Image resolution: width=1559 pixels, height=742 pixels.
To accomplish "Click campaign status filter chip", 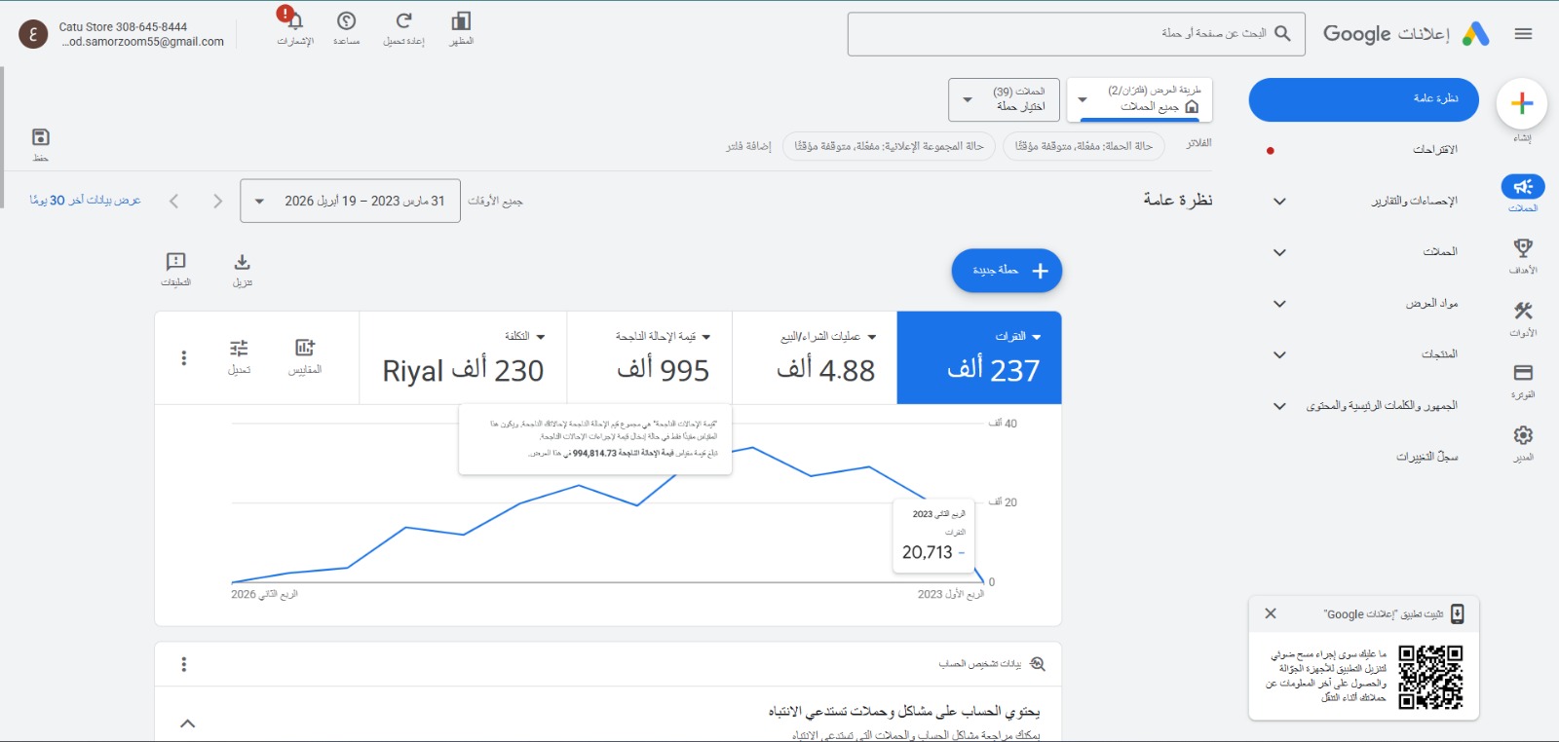I will pyautogui.click(x=1084, y=146).
